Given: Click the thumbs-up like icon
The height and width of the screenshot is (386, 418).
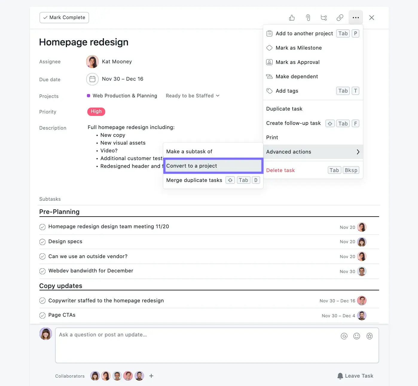Looking at the screenshot, I should (x=292, y=18).
